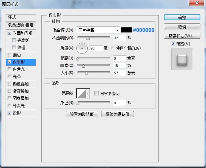206x168 pixels.
Task: Click the 杂色 value field
Action: tap(120, 103)
